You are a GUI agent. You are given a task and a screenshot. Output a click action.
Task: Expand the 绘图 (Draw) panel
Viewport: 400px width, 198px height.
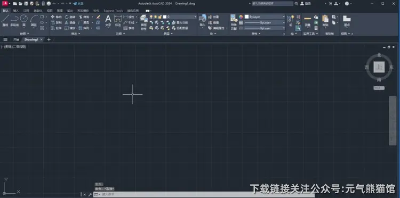(25, 34)
